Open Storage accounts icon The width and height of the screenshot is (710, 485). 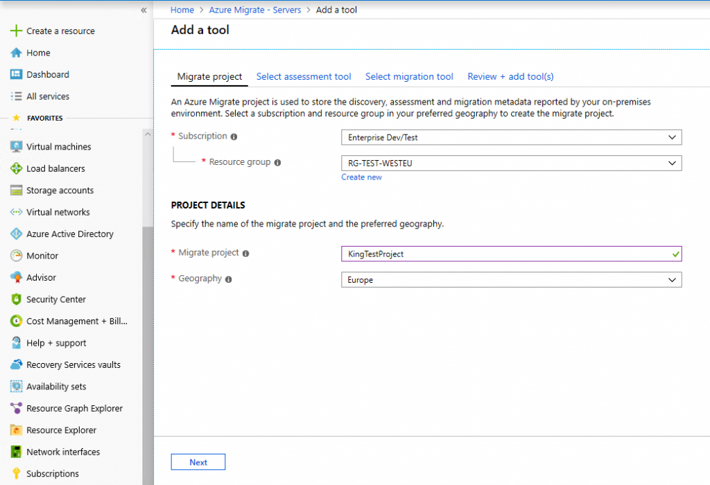point(16,191)
